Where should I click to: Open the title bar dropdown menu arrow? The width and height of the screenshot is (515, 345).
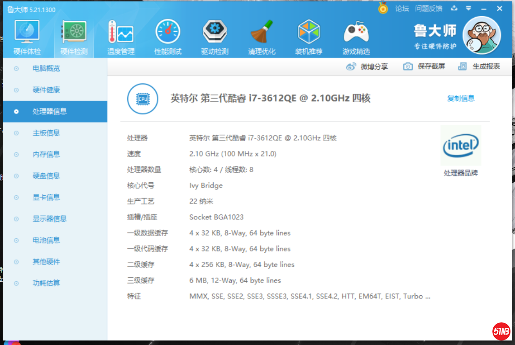tap(468, 8)
